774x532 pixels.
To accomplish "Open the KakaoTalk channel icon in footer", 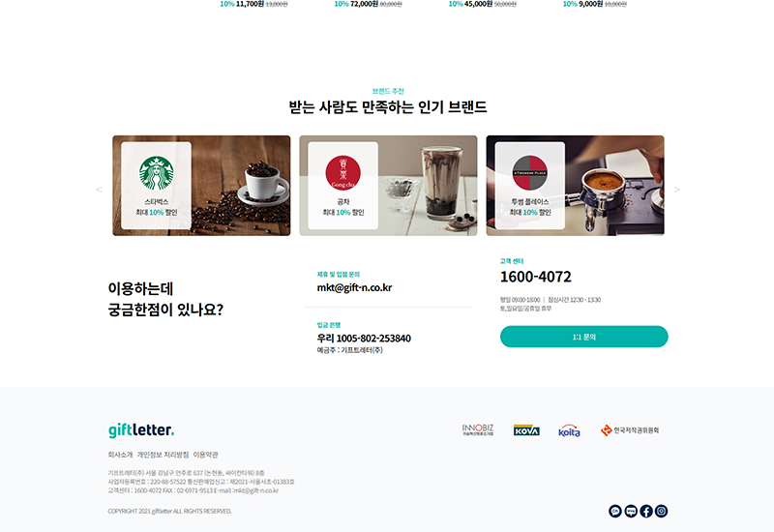I will 615,511.
